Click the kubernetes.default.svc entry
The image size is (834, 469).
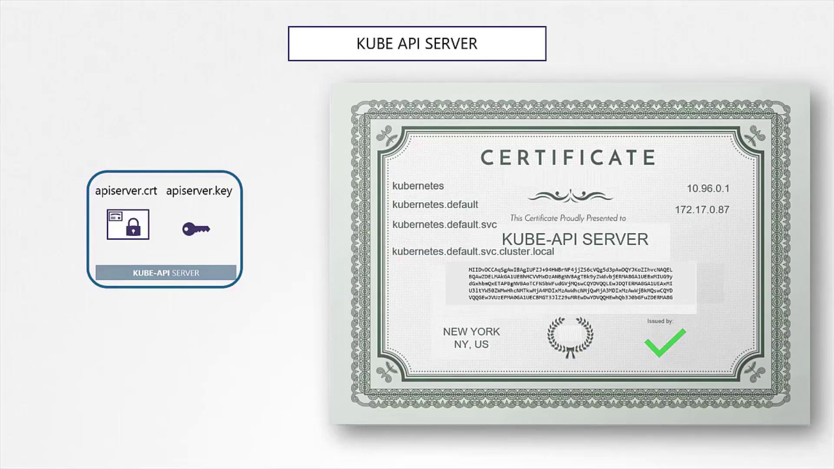(444, 225)
